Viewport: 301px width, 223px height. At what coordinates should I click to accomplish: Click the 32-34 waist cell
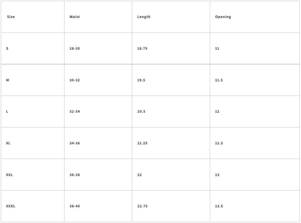tap(75, 111)
